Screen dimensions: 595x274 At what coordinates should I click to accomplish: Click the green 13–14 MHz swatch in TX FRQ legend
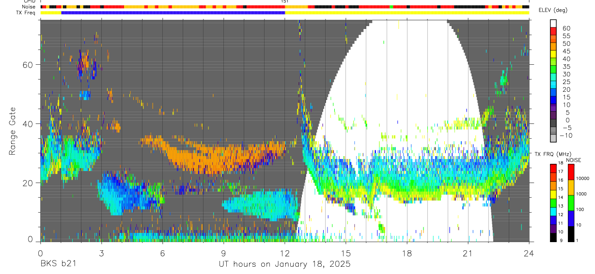[554, 203]
